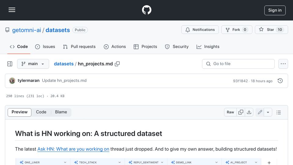Screen dimensions: 293x165
Task: Expand the REPLY_SENTIMENT column dropdown
Action: (162, 162)
